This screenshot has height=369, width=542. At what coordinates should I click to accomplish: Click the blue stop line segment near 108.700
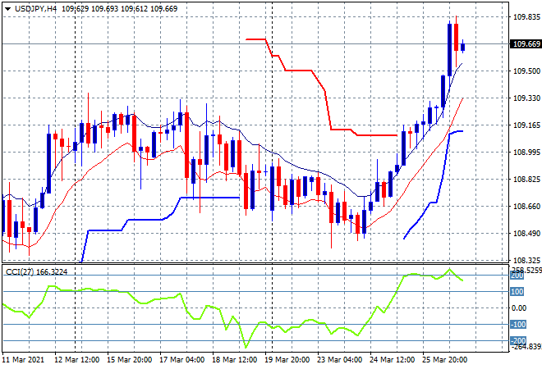pyautogui.click(x=209, y=198)
